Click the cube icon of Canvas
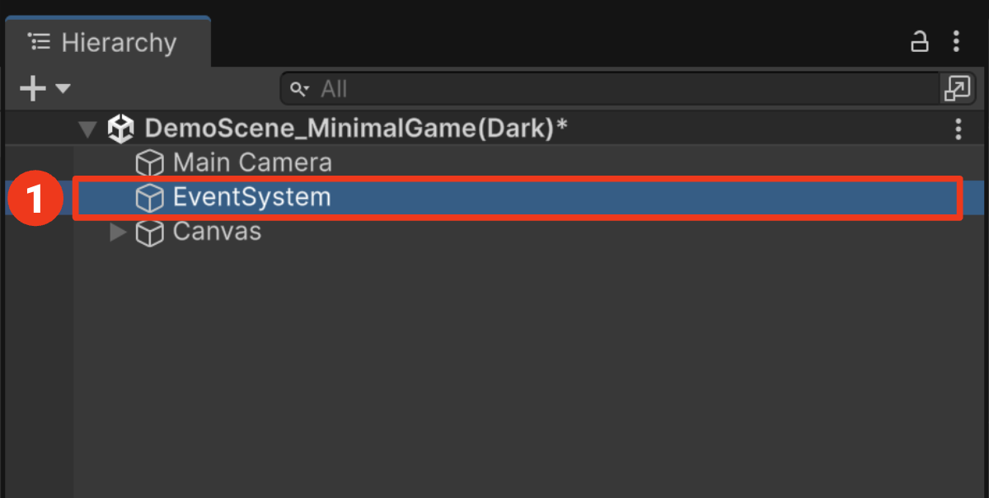 point(149,233)
